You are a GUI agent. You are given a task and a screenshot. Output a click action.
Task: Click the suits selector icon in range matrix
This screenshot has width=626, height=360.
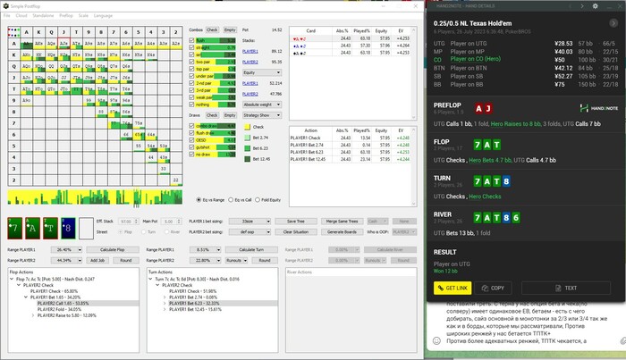[13, 32]
